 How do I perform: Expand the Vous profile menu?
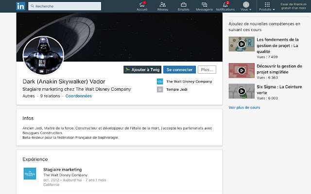coord(246,6)
